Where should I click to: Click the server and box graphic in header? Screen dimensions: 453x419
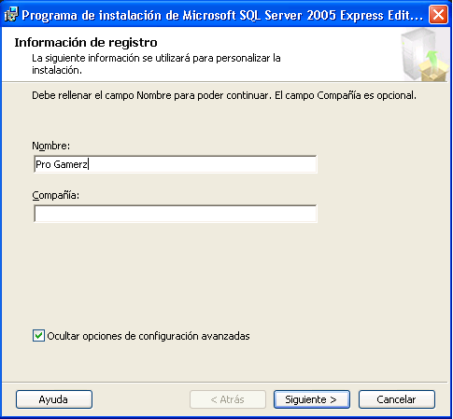pos(425,55)
